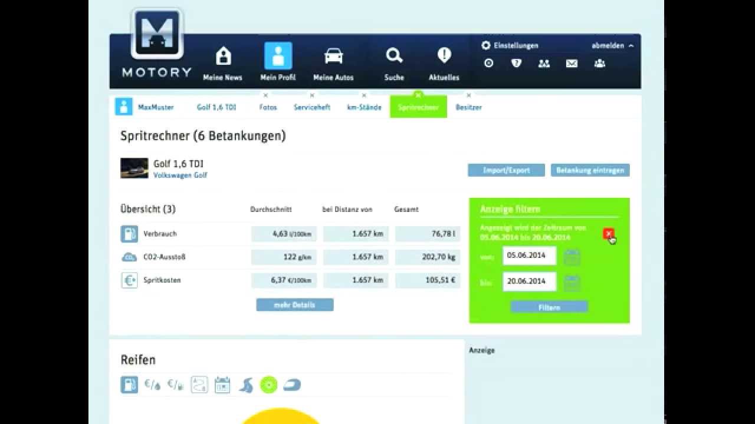Click the 6,37 €/100km cost value
Viewport: 755px width, 424px height.
pos(284,280)
